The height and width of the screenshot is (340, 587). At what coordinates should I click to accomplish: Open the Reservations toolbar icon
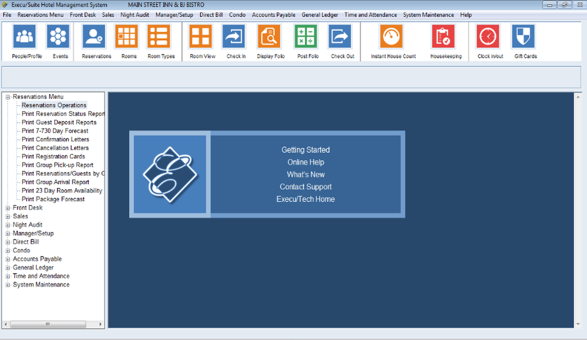pyautogui.click(x=94, y=36)
